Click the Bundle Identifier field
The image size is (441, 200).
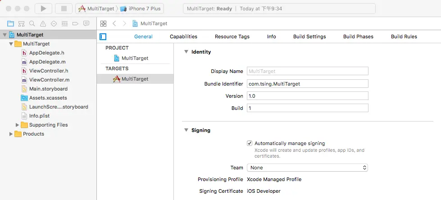(x=308, y=83)
